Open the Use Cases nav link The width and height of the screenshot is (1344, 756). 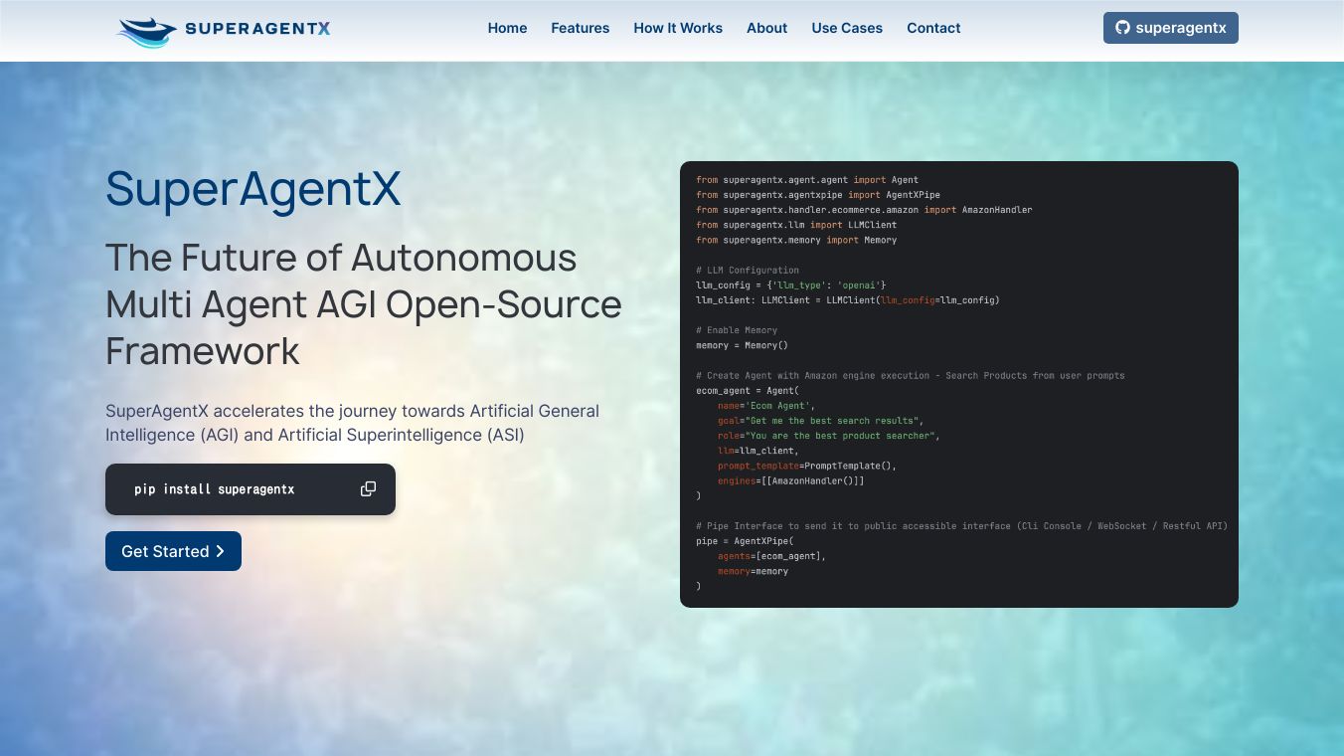coord(846,28)
